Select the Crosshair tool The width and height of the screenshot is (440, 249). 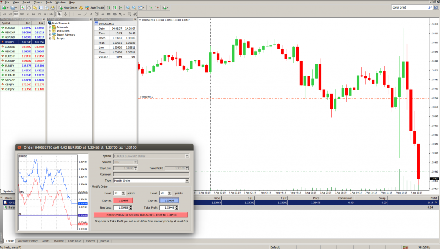pos(66,14)
